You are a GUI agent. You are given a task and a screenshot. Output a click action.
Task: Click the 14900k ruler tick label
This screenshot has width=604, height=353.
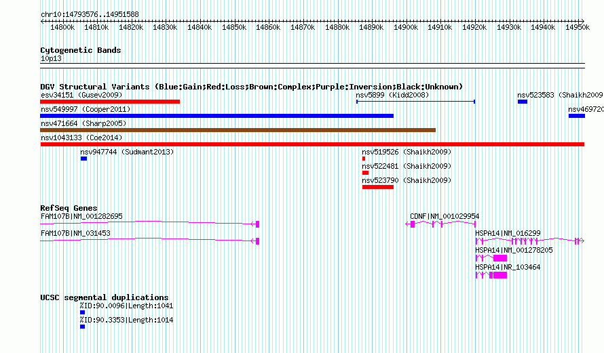[x=406, y=27]
